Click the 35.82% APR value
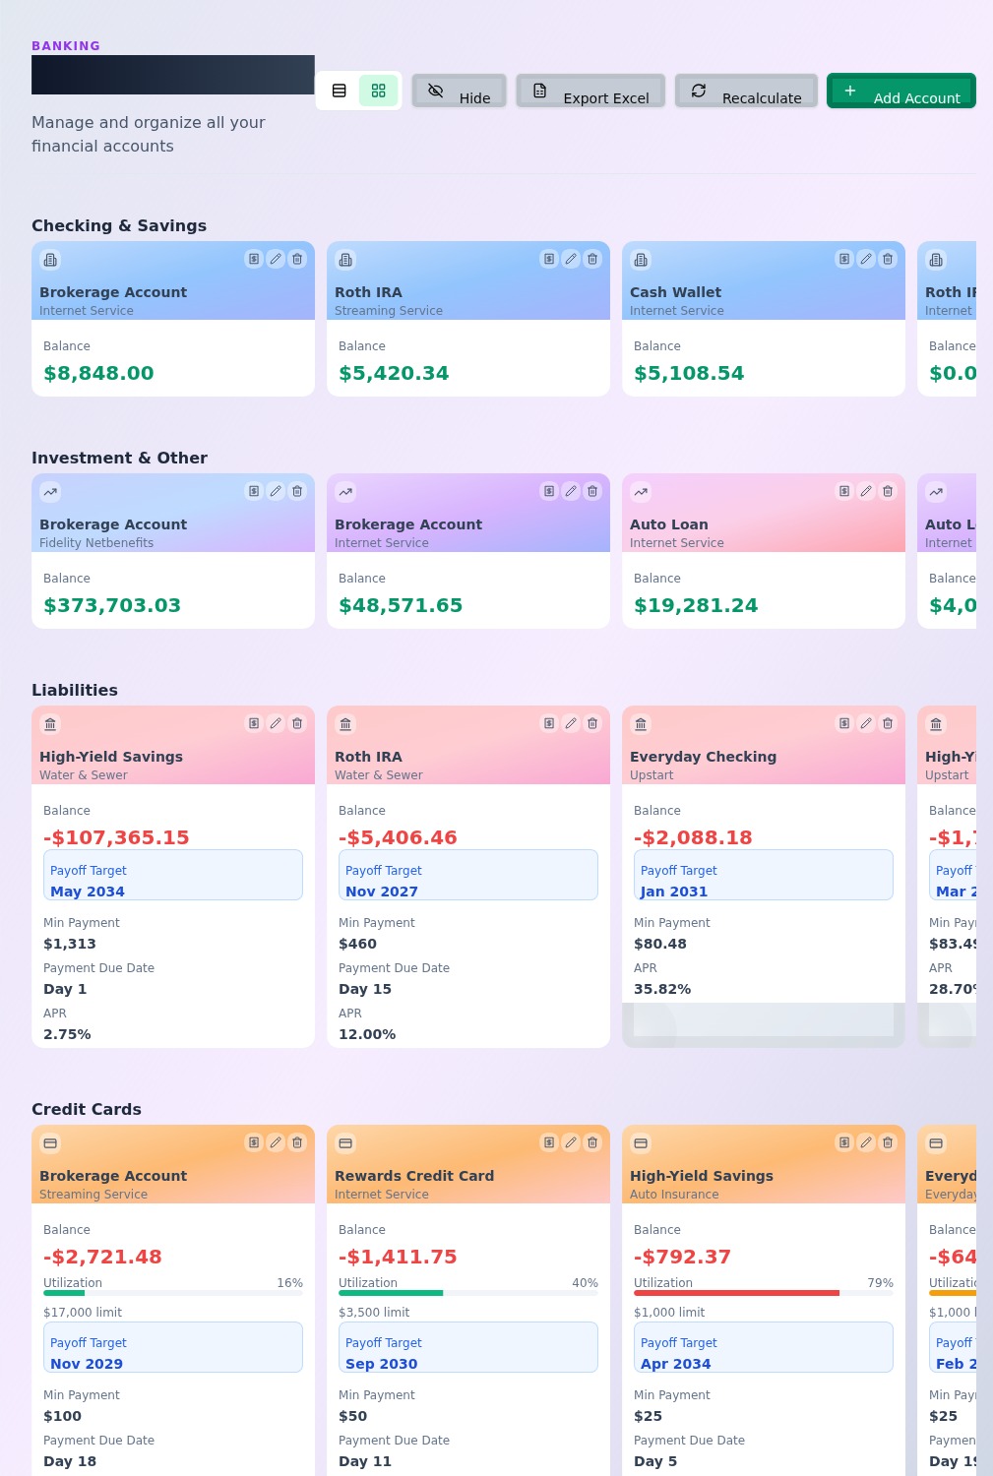Screen dimensions: 993x1476 (x=662, y=989)
